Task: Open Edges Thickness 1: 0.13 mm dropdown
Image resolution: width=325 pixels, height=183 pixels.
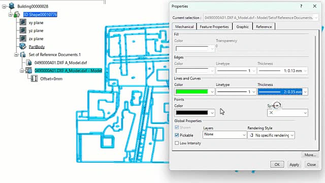Action: coord(305,71)
